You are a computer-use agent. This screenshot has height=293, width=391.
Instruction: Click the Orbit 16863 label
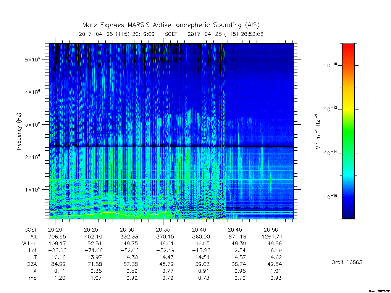coord(347,262)
